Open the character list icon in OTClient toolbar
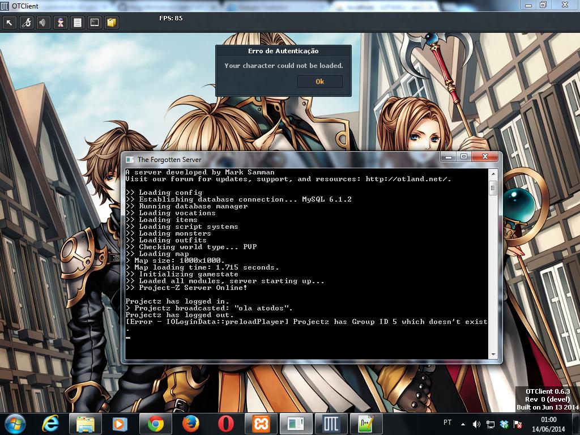Screen dimensions: 580x435 pos(60,23)
